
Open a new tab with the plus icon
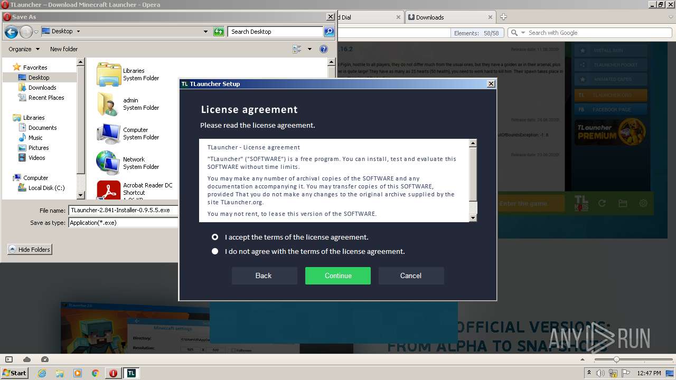[x=503, y=17]
